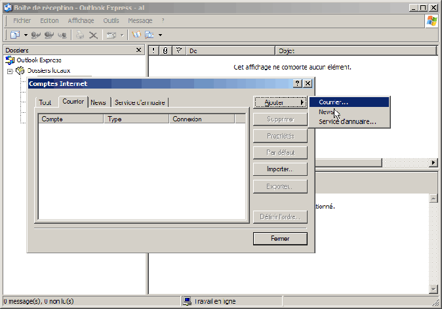Click the Dossiers locaux folder icon
Viewport: 442px width, 309px height.
pos(20,70)
